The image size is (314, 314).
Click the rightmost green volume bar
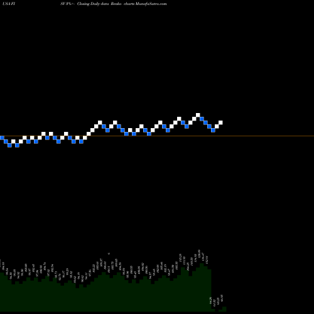[x=224, y=309]
